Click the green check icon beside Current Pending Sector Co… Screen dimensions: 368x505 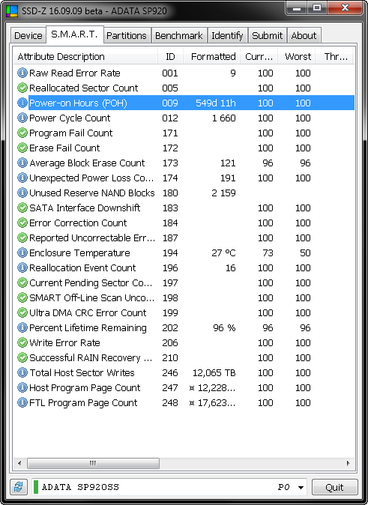click(22, 282)
